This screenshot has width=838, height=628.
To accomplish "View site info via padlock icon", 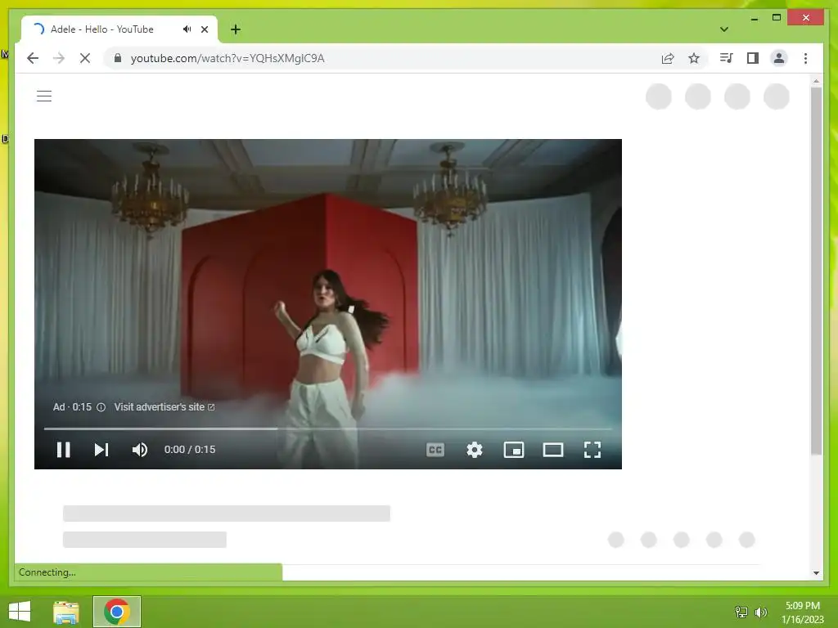I will point(118,58).
